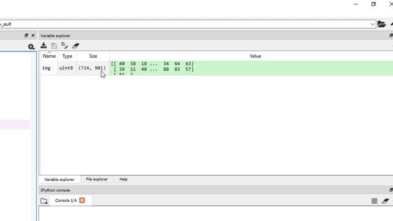393x221 pixels.
Task: Sort variables by the Name column header
Action: click(x=49, y=56)
